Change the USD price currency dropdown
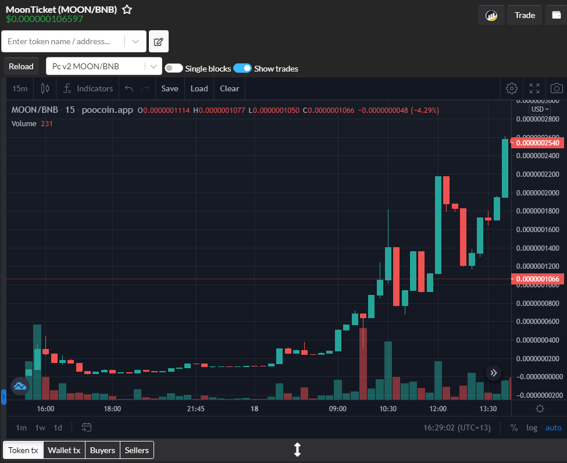This screenshot has height=463, width=567. click(x=540, y=109)
